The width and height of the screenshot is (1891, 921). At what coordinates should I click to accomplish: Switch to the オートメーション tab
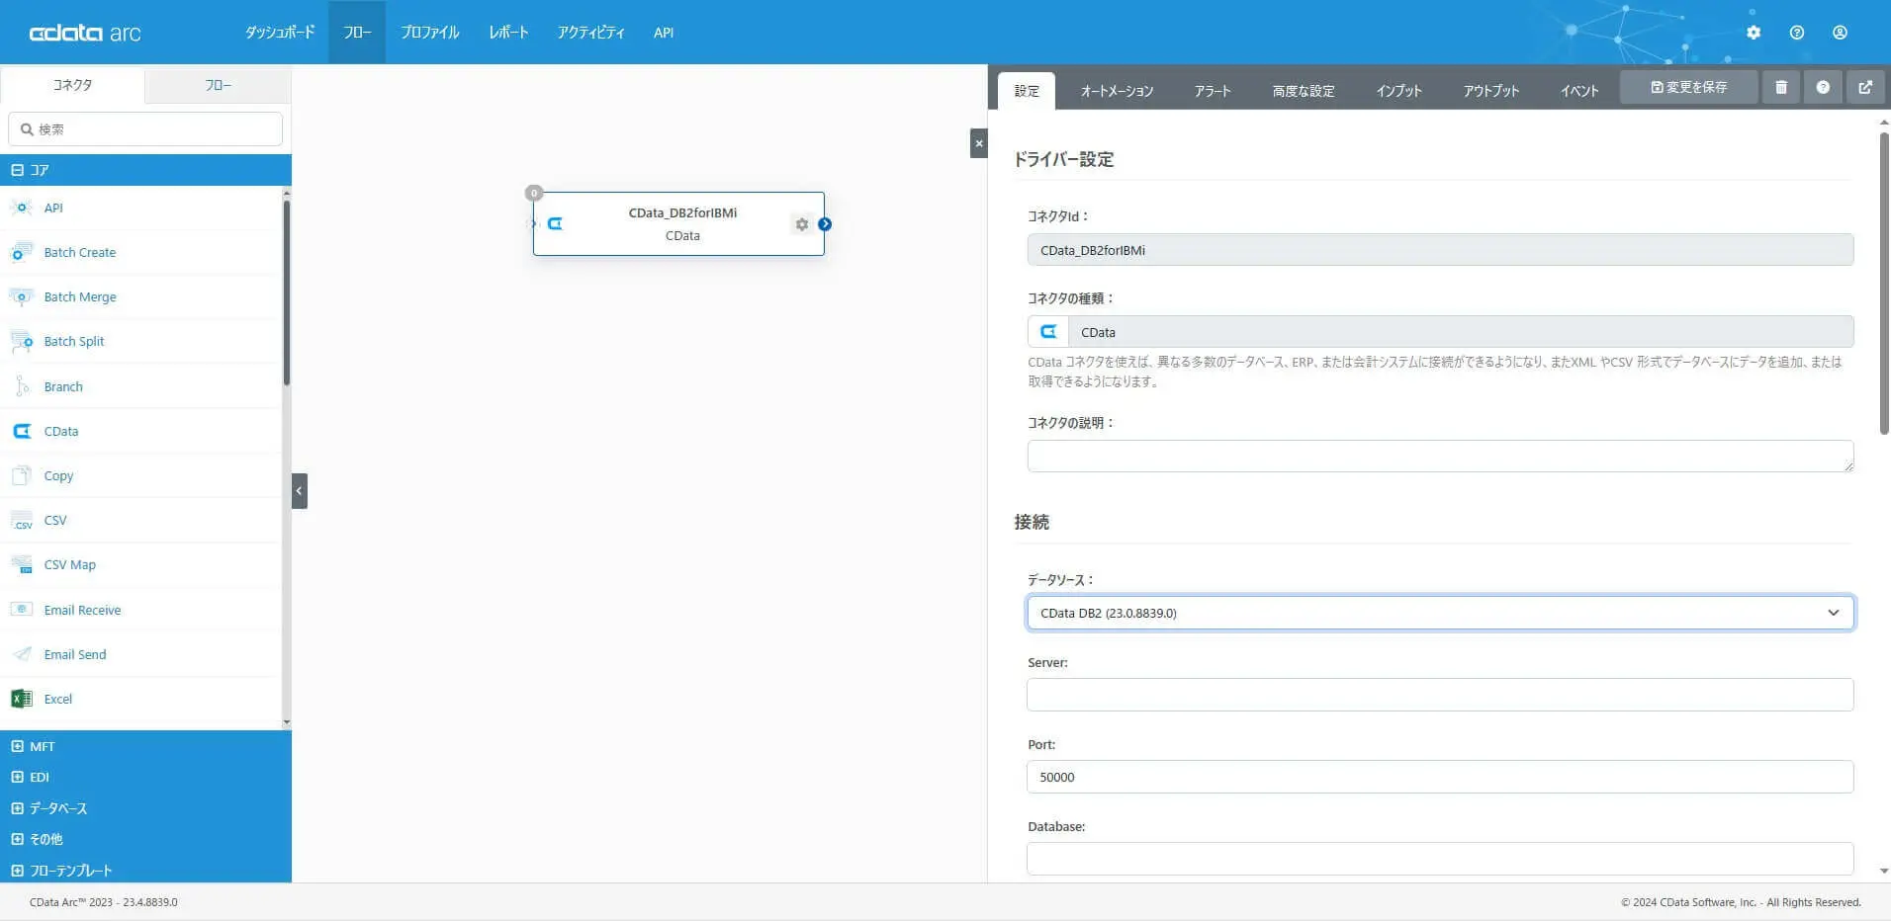point(1117,91)
